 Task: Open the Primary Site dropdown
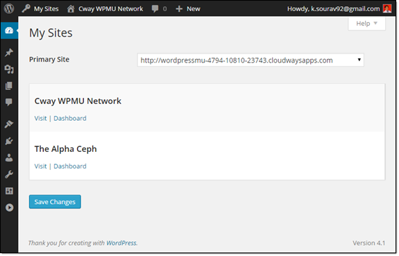(x=251, y=60)
